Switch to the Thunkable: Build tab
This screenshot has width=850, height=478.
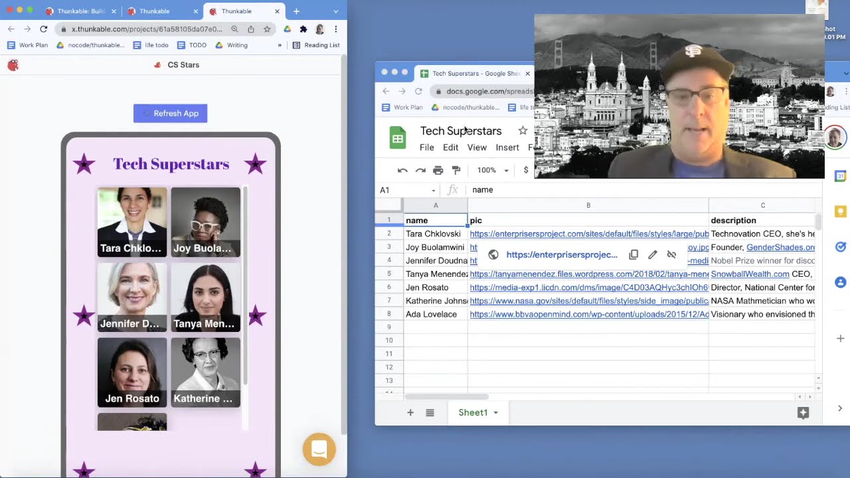[81, 11]
